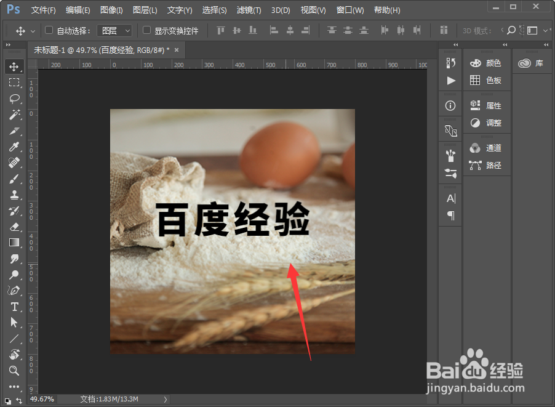Open the Paragraph panel icon

tap(450, 216)
